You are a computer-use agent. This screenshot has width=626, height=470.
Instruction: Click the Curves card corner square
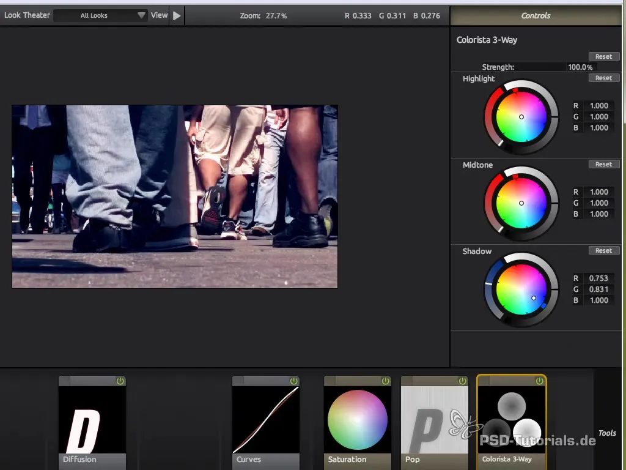238,381
